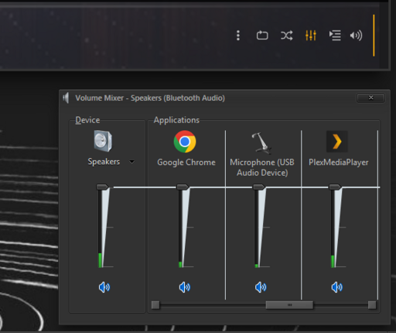Mute PlexMediaPlayer audio
396x333 pixels.
coord(336,287)
